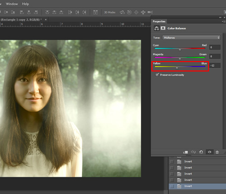Reset adjustment with the circular arrow icon
The image size is (226, 194).
click(201, 152)
